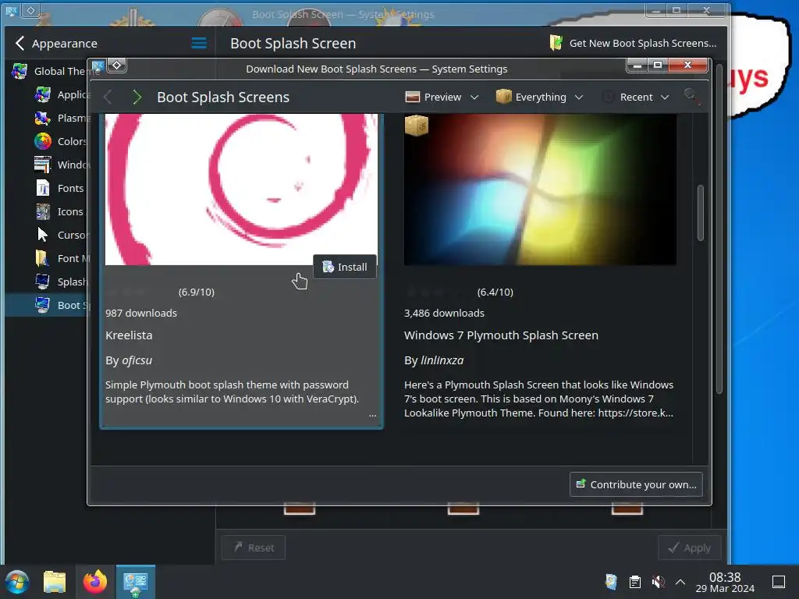This screenshot has height=599, width=799.
Task: Open clipboard tray icon
Action: click(x=635, y=582)
